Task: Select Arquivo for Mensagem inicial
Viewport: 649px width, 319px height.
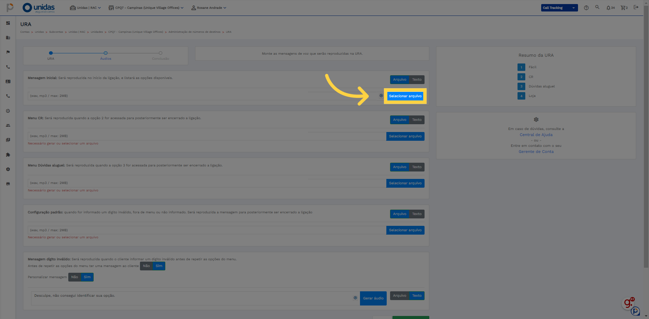Action: point(400,80)
